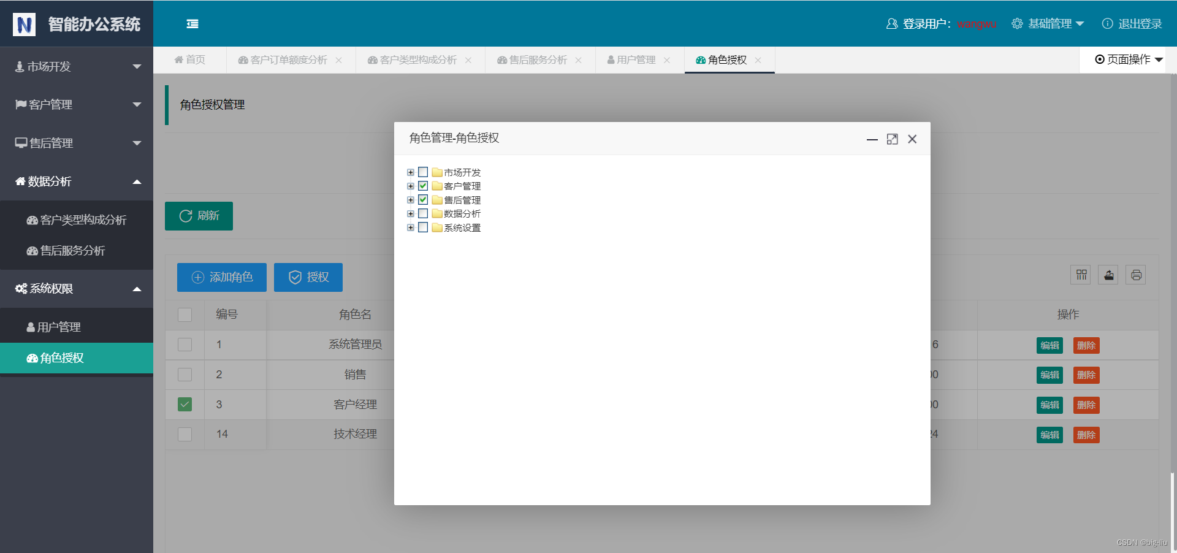Open the 基础管理 dropdown
Viewport: 1177px width, 553px height.
point(1048,24)
